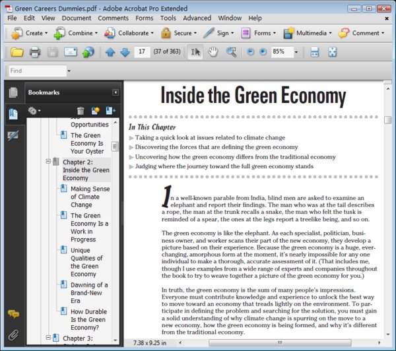Click the page number input field
The image size is (396, 351).
(142, 52)
